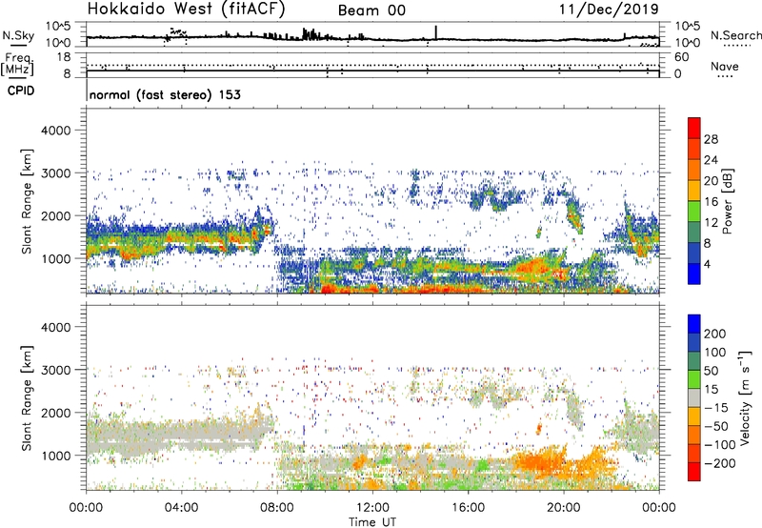Click the 'Freq. [MHz]' axis label

[18, 65]
